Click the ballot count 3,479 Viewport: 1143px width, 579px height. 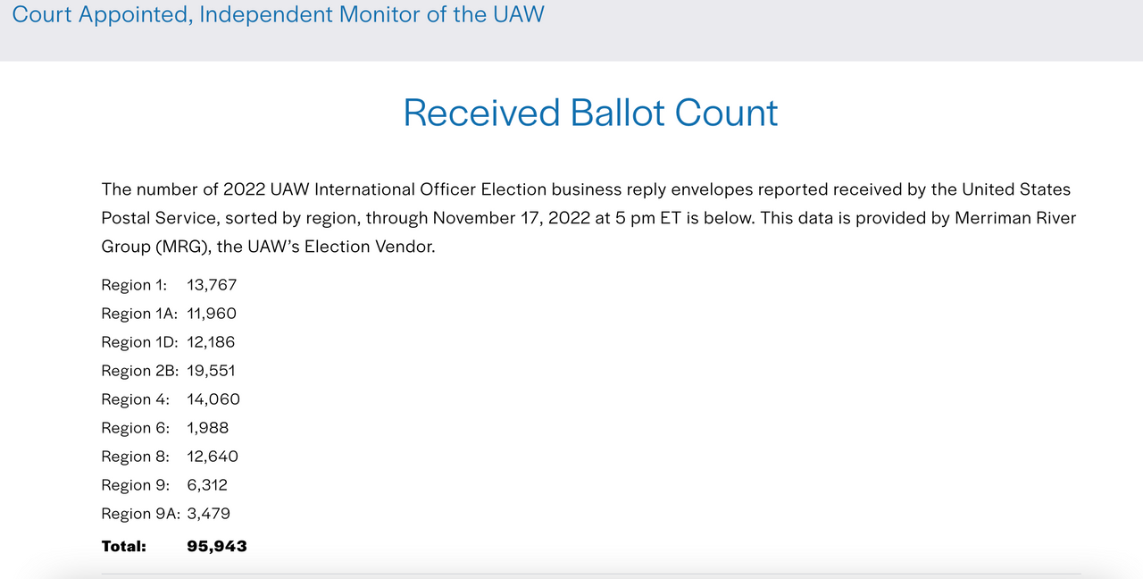(x=209, y=514)
